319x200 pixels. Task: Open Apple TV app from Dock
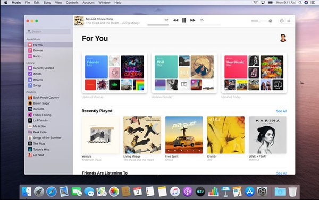pos(200,192)
